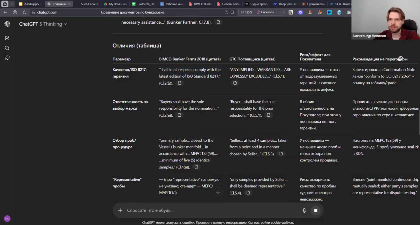Open the cookie settings link

coord(273,222)
